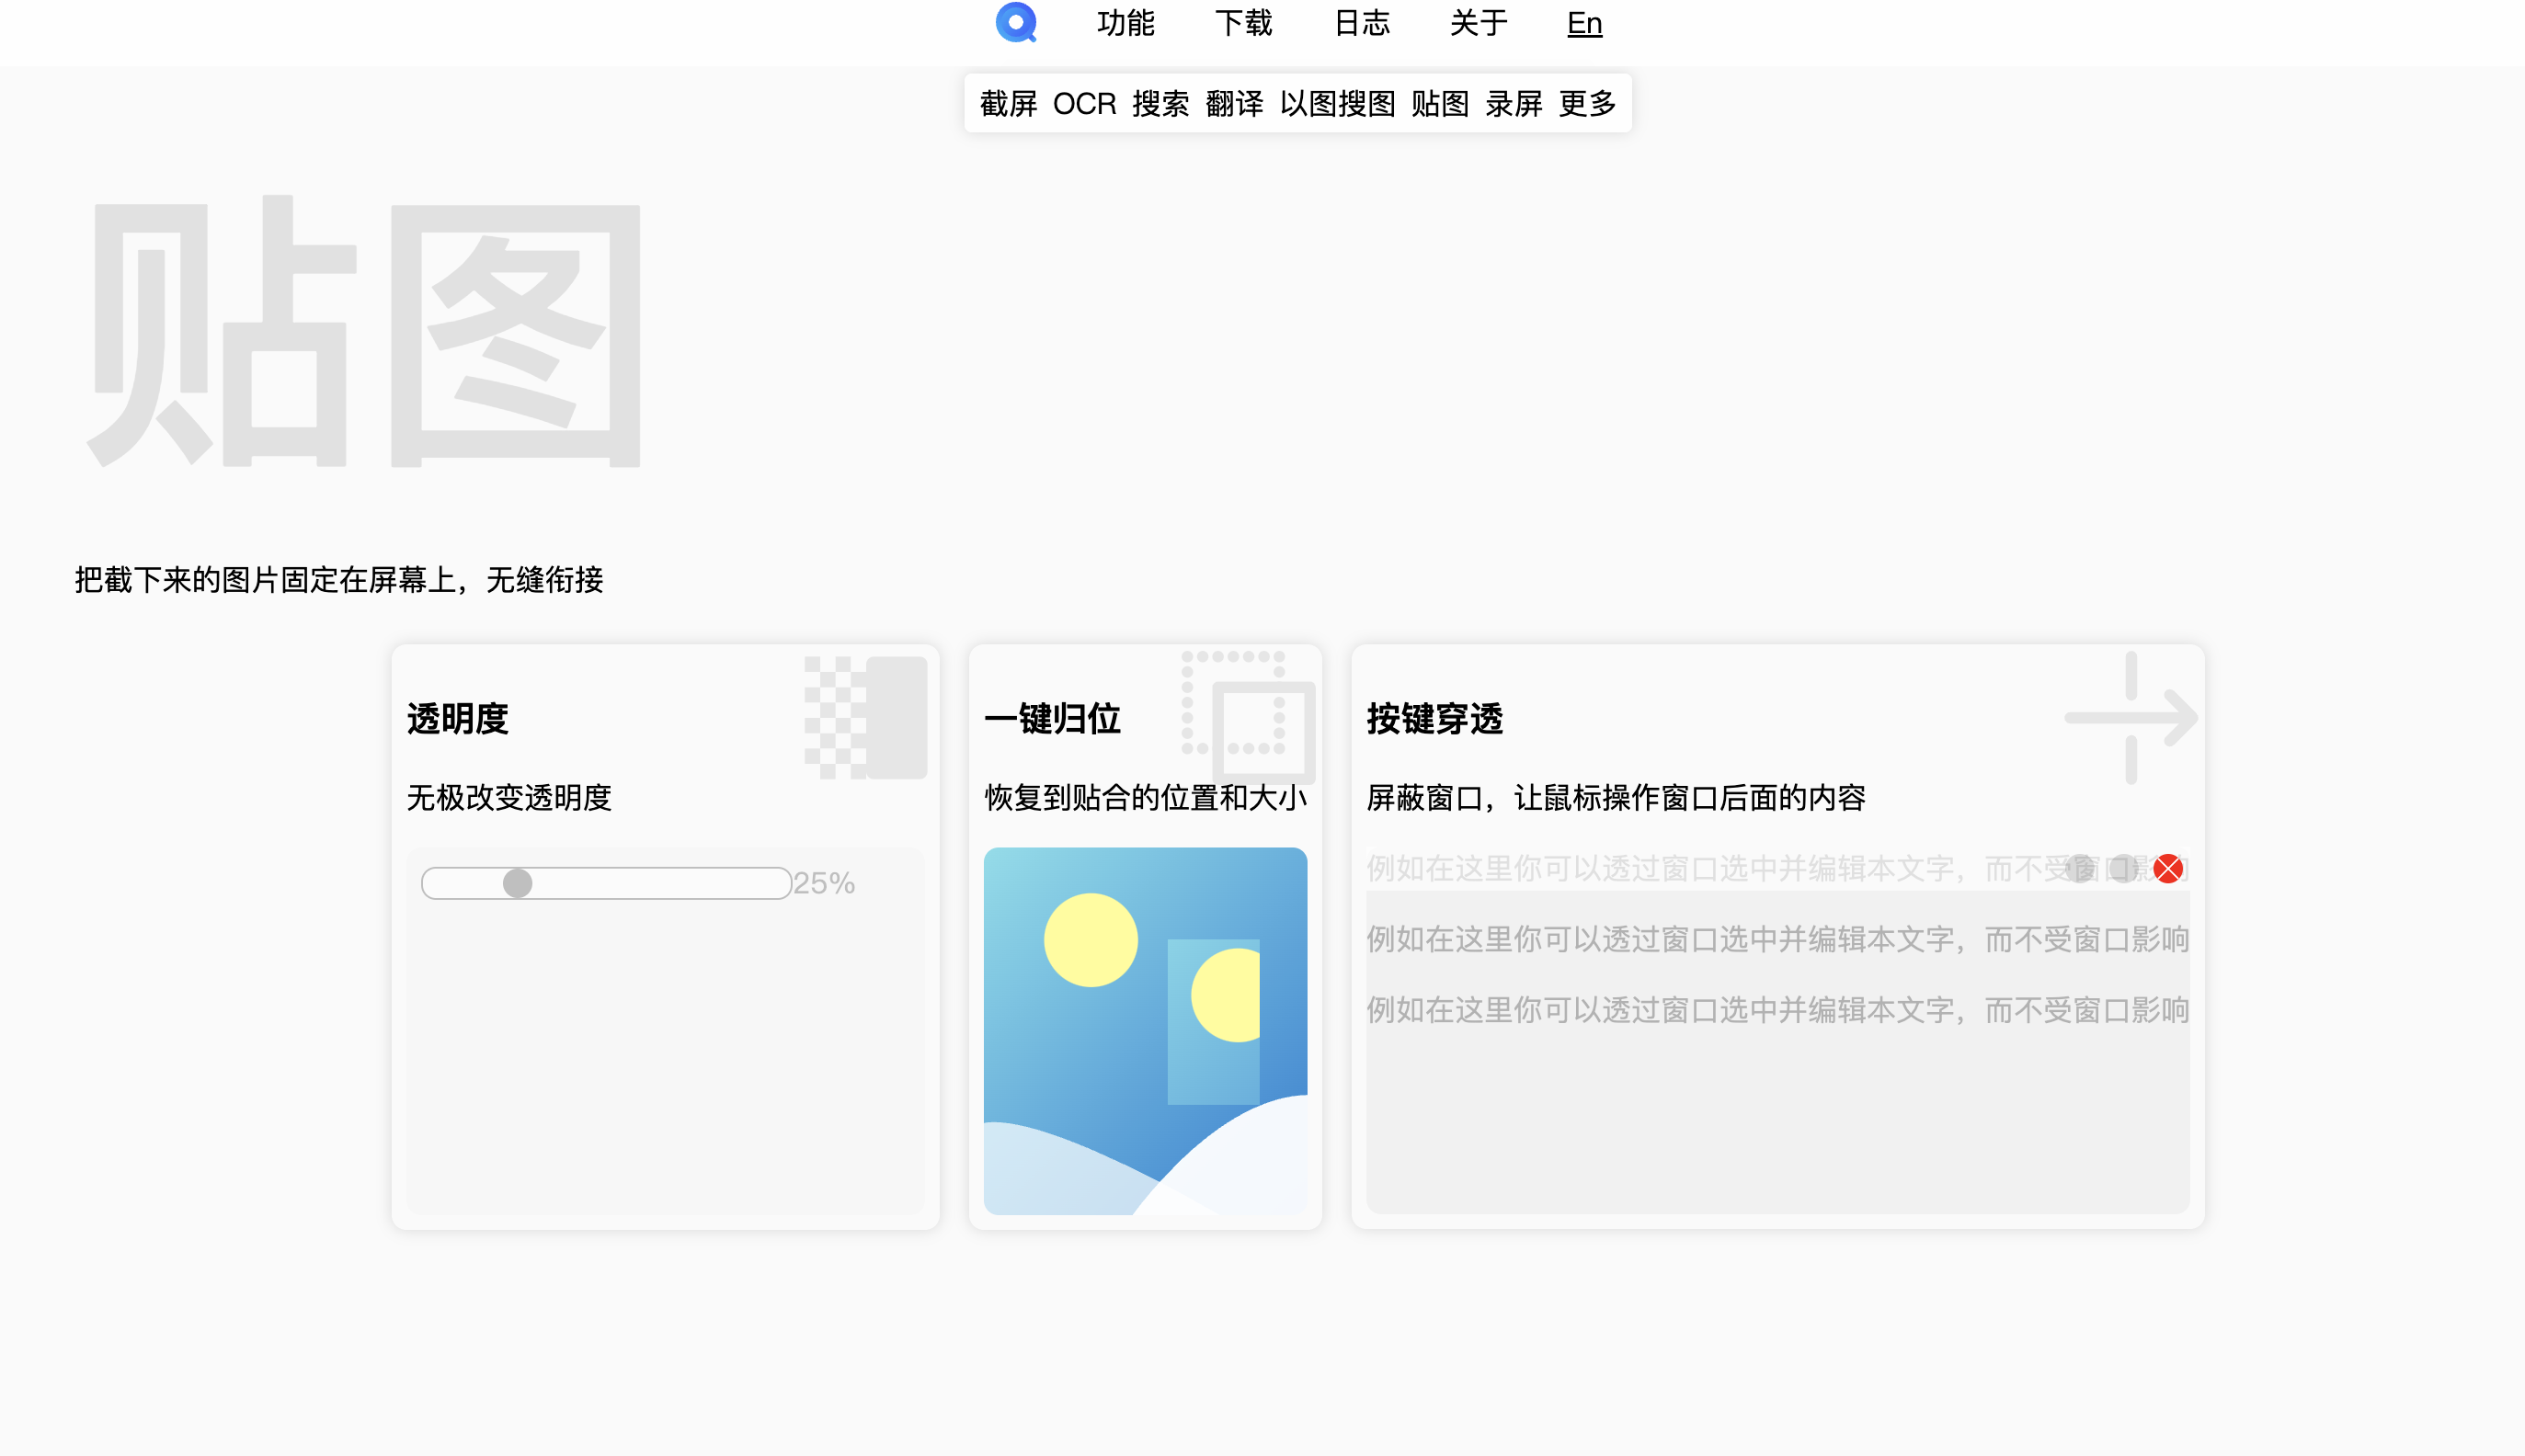Open 更多 in the feature bar
Image resolution: width=2525 pixels, height=1456 pixels.
1588,103
